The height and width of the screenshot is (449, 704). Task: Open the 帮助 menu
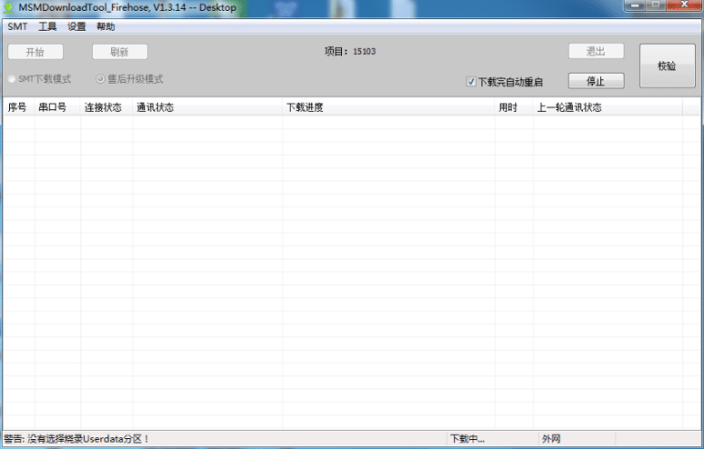[x=106, y=27]
